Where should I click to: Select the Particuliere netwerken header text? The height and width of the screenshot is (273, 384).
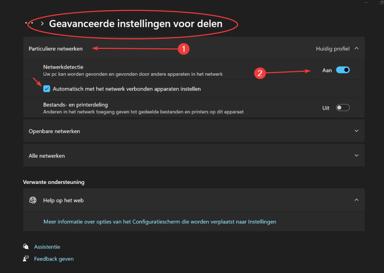point(56,49)
